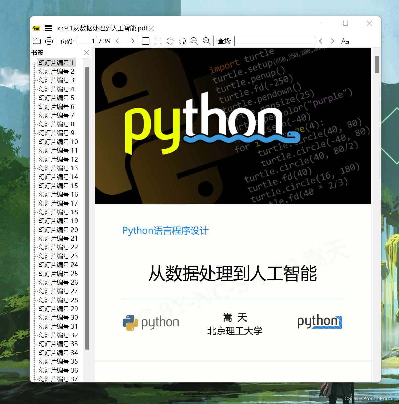
Task: Zoom out with the magnifier minus icon
Action: [194, 41]
